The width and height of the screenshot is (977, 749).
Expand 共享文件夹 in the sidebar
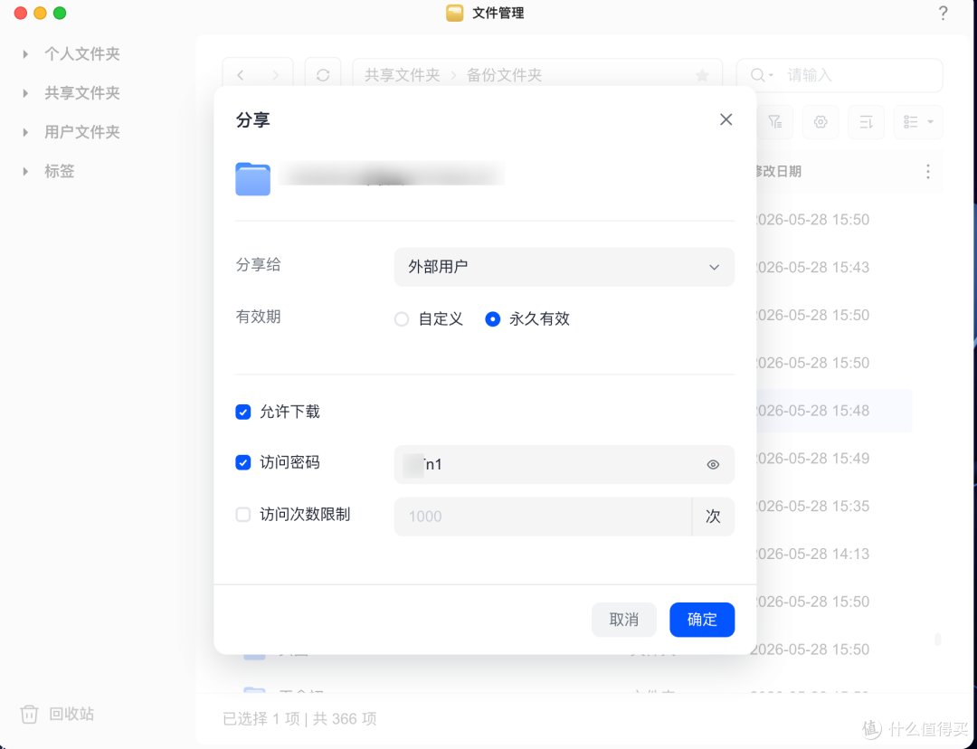(25, 93)
